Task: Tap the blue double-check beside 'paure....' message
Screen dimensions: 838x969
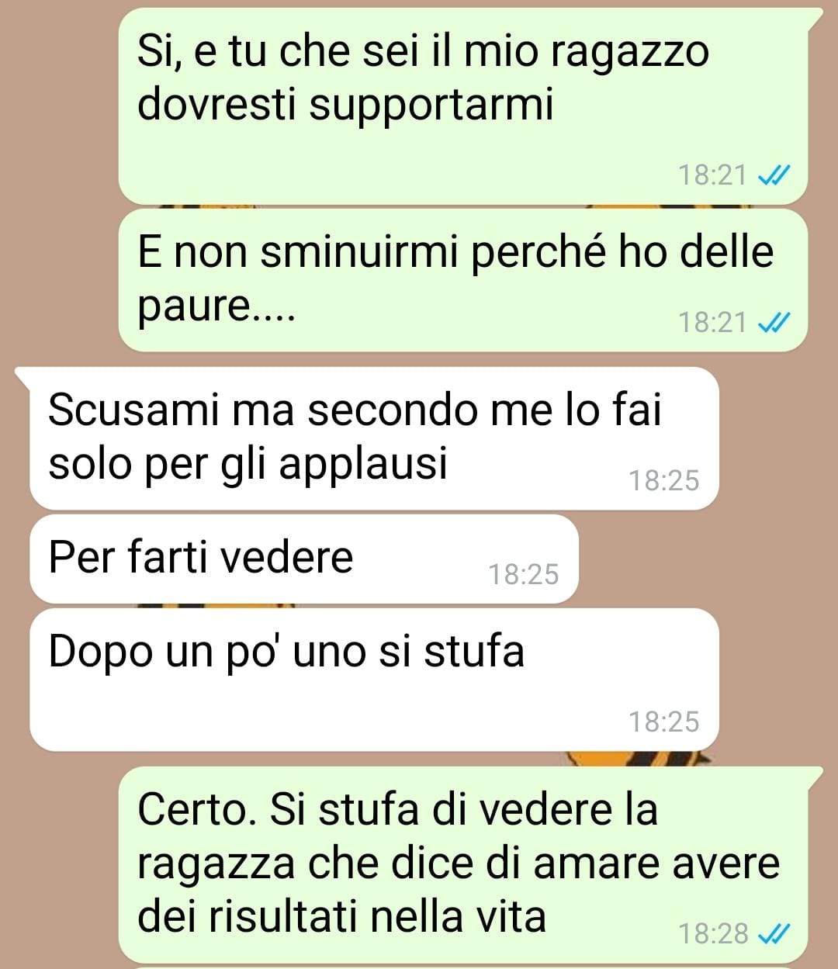Action: [773, 321]
